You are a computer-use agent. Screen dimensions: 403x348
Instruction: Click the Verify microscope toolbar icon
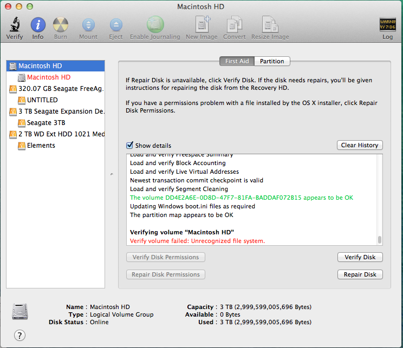point(15,25)
